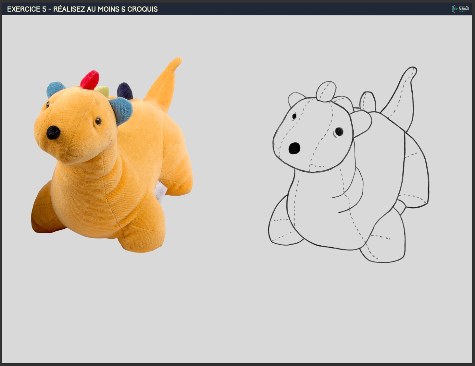
Task: Pick the red spike on the plush
Action: click(90, 80)
